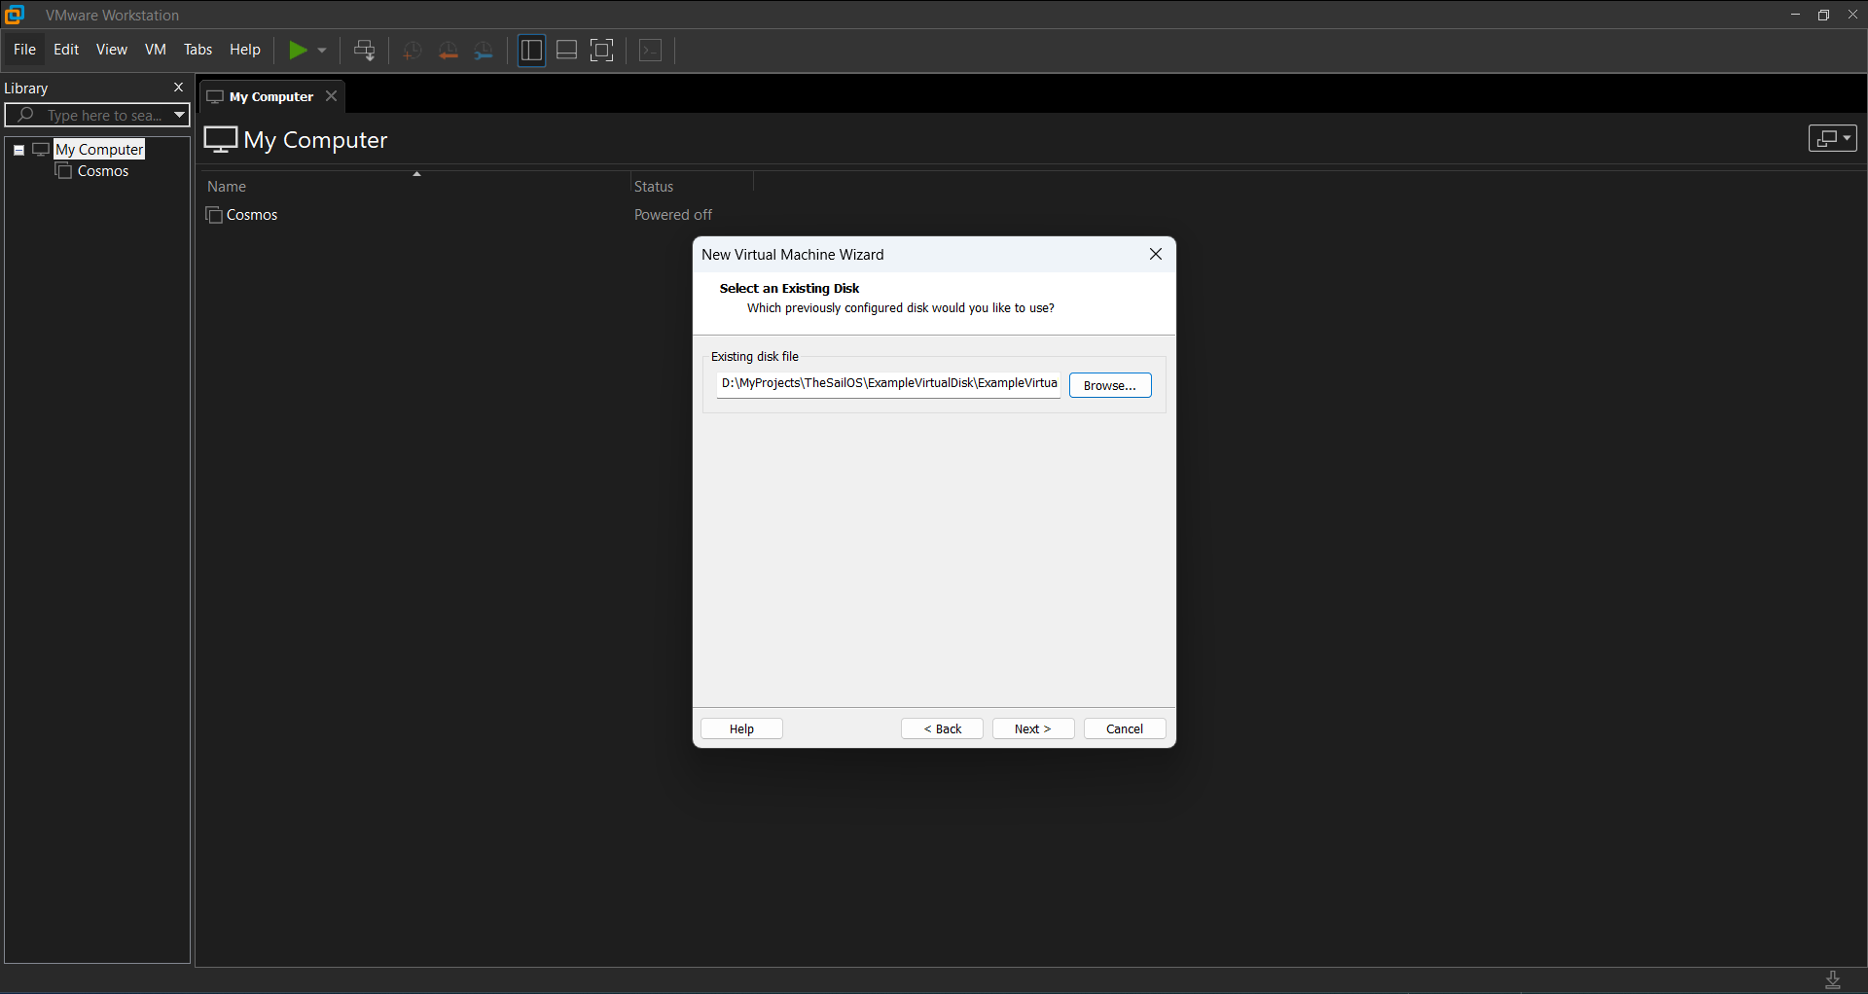Click the My Computer monitor heading icon
The height and width of the screenshot is (994, 1868).
point(221,140)
